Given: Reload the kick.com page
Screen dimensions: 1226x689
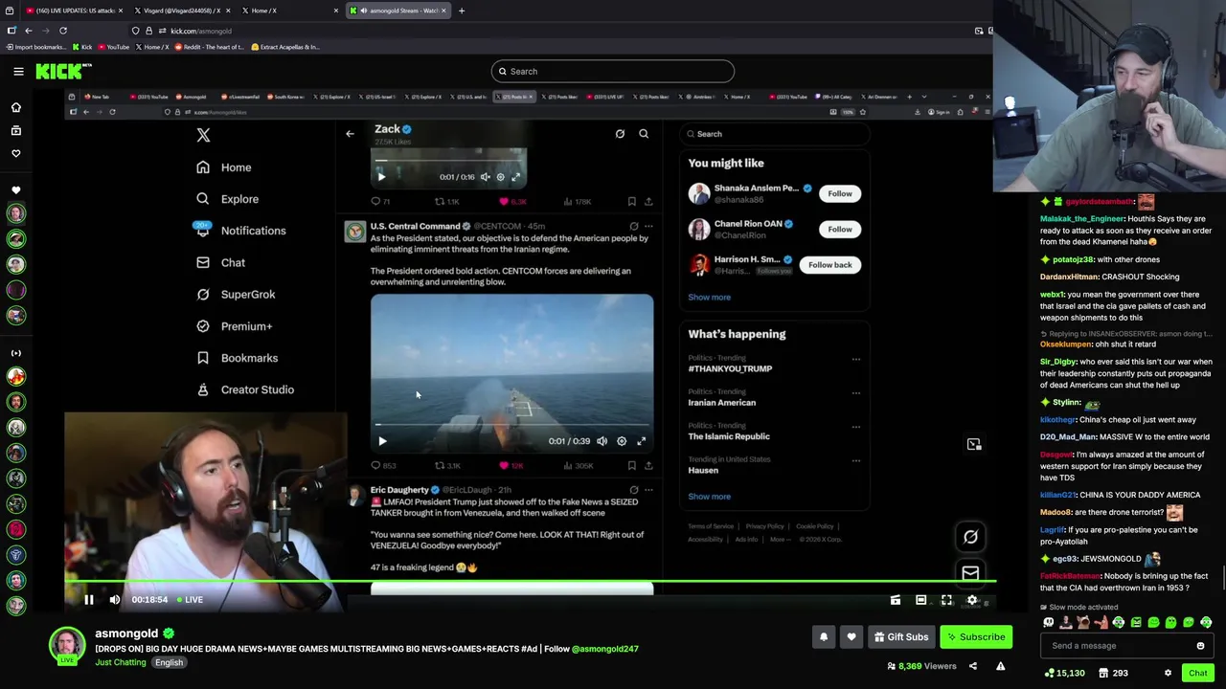Looking at the screenshot, I should point(63,31).
